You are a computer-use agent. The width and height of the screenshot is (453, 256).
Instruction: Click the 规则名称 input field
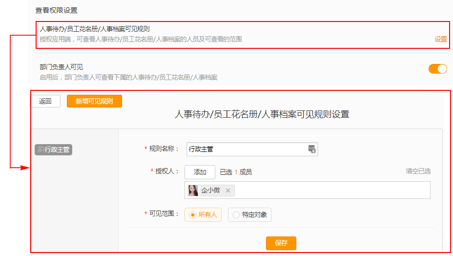coord(252,149)
